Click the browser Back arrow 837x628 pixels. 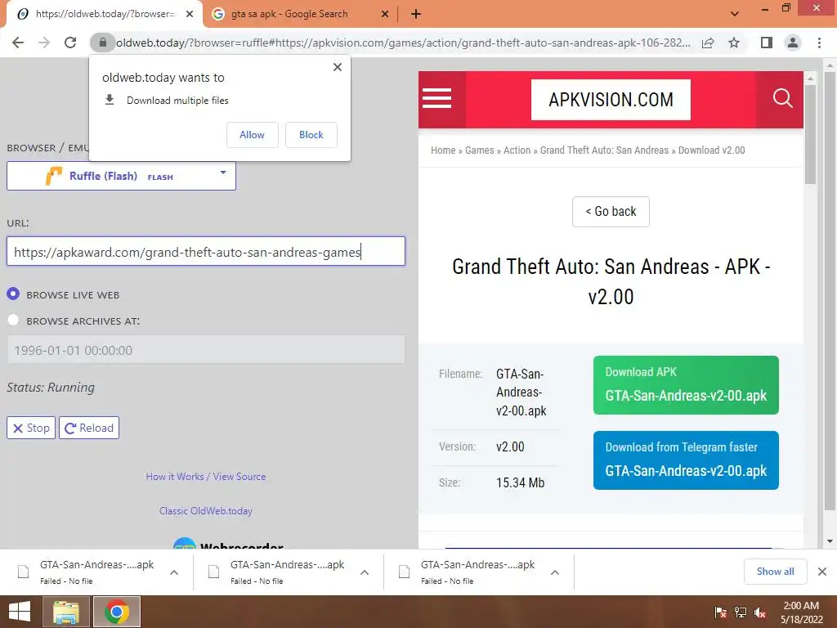tap(18, 43)
